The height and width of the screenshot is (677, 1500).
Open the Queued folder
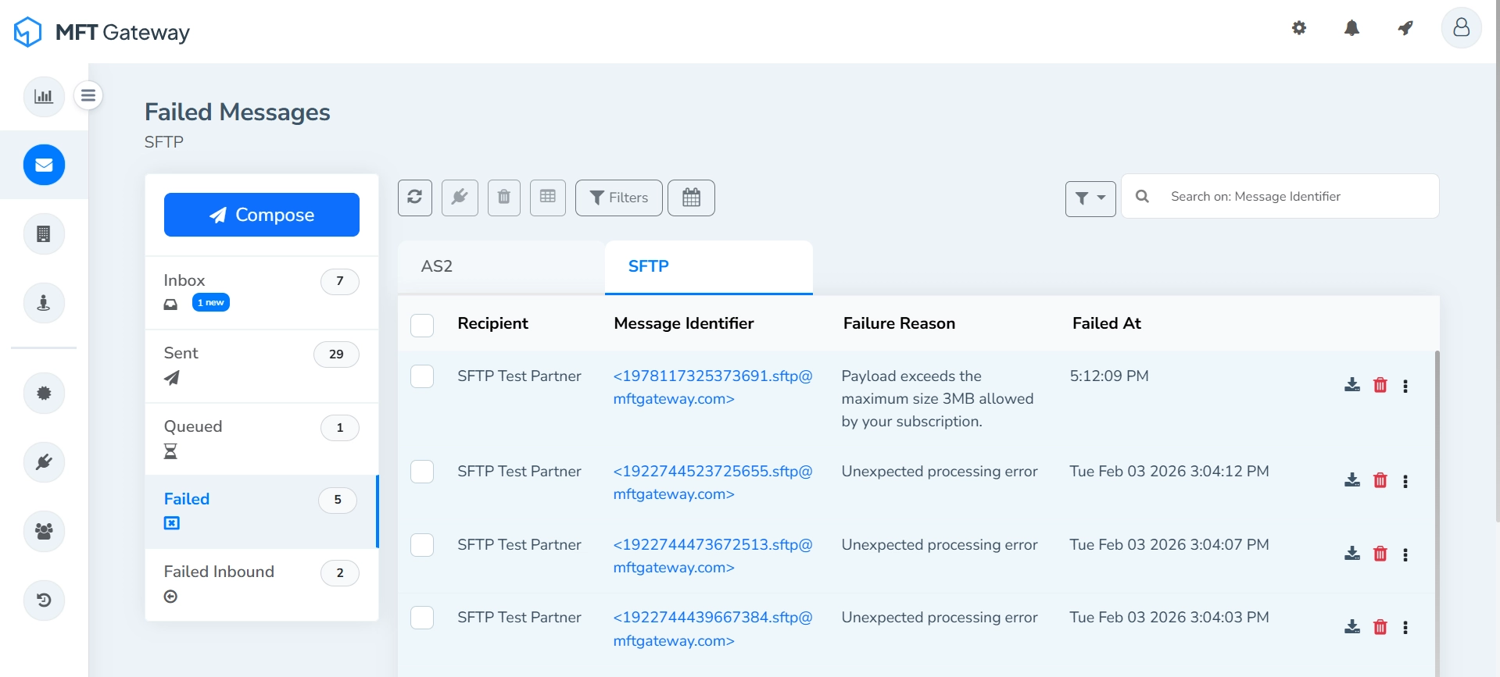click(262, 440)
